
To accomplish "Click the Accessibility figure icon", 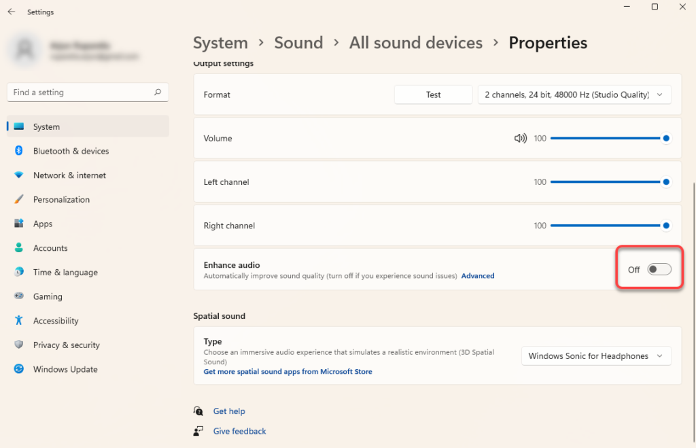I will click(19, 321).
